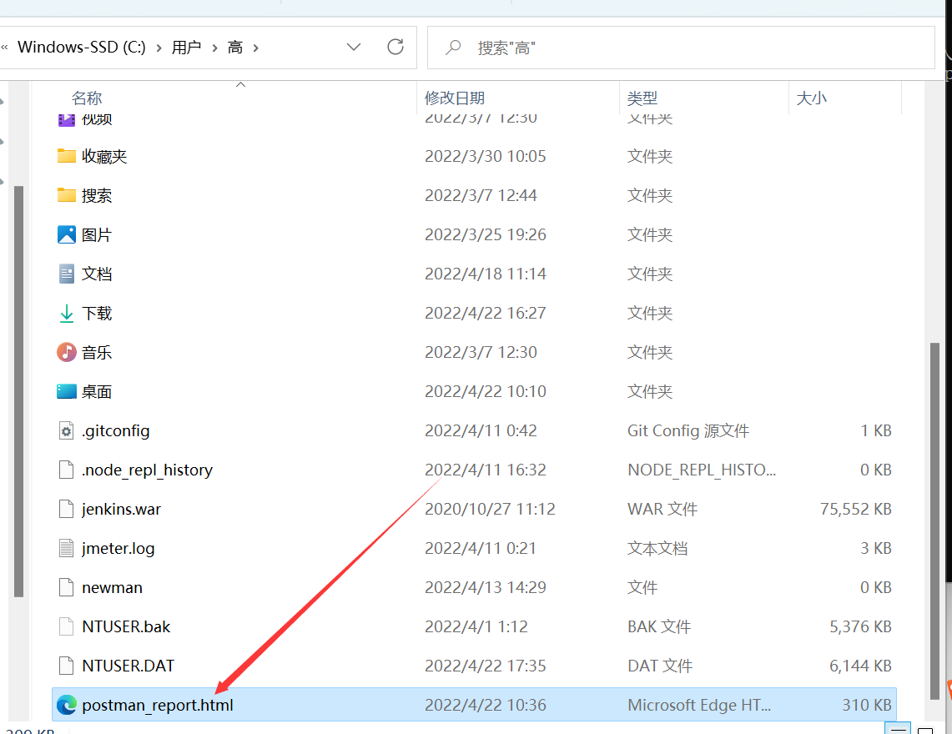Click the .node_repl_history file icon
The width and height of the screenshot is (952, 734).
coord(66,470)
